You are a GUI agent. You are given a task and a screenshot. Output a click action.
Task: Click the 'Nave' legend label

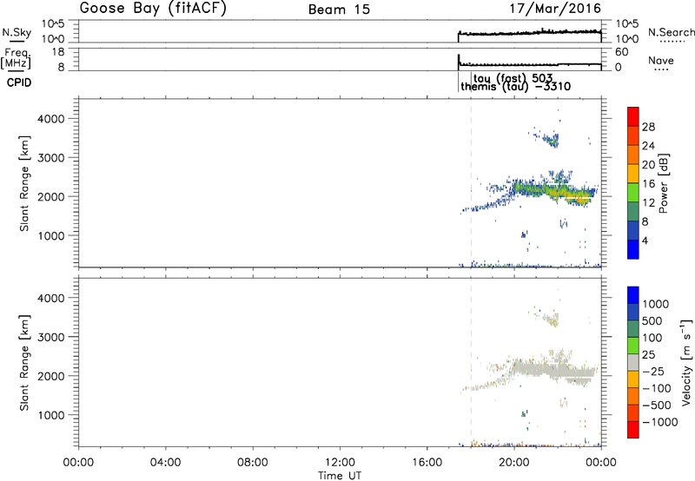click(x=661, y=61)
